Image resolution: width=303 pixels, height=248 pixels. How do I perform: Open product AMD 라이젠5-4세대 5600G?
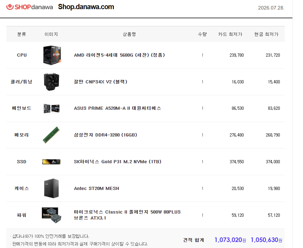click(119, 55)
